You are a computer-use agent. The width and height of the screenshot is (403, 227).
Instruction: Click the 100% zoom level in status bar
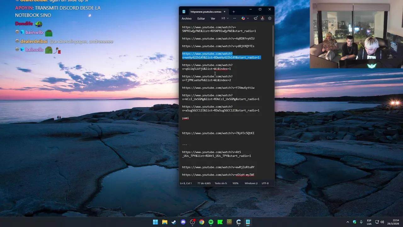[x=236, y=183]
